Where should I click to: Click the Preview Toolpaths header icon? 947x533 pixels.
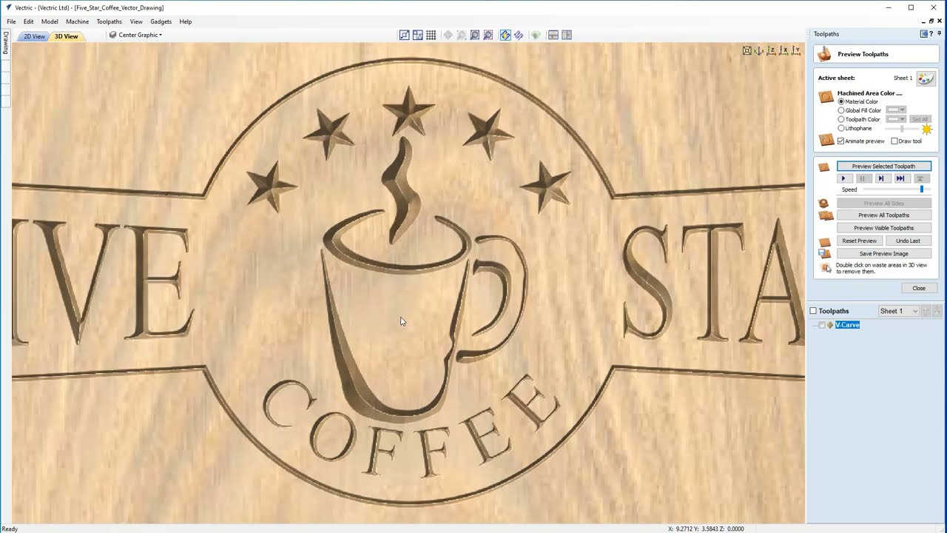click(825, 53)
